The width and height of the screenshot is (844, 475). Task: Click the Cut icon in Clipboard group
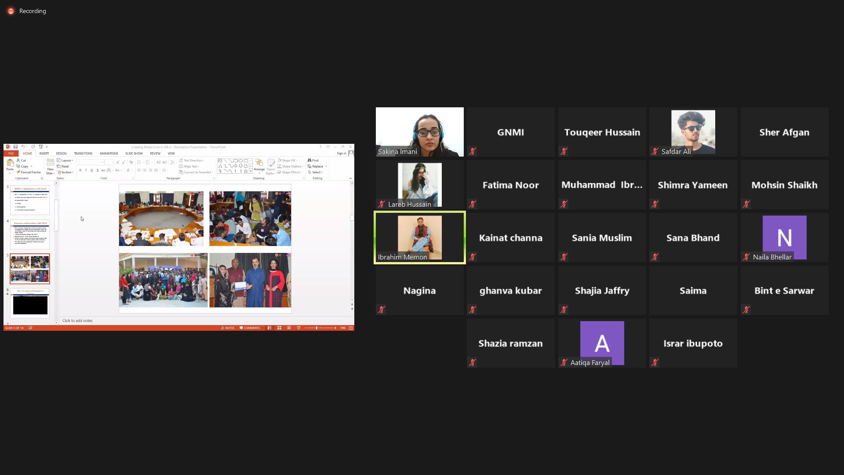pyautogui.click(x=18, y=161)
